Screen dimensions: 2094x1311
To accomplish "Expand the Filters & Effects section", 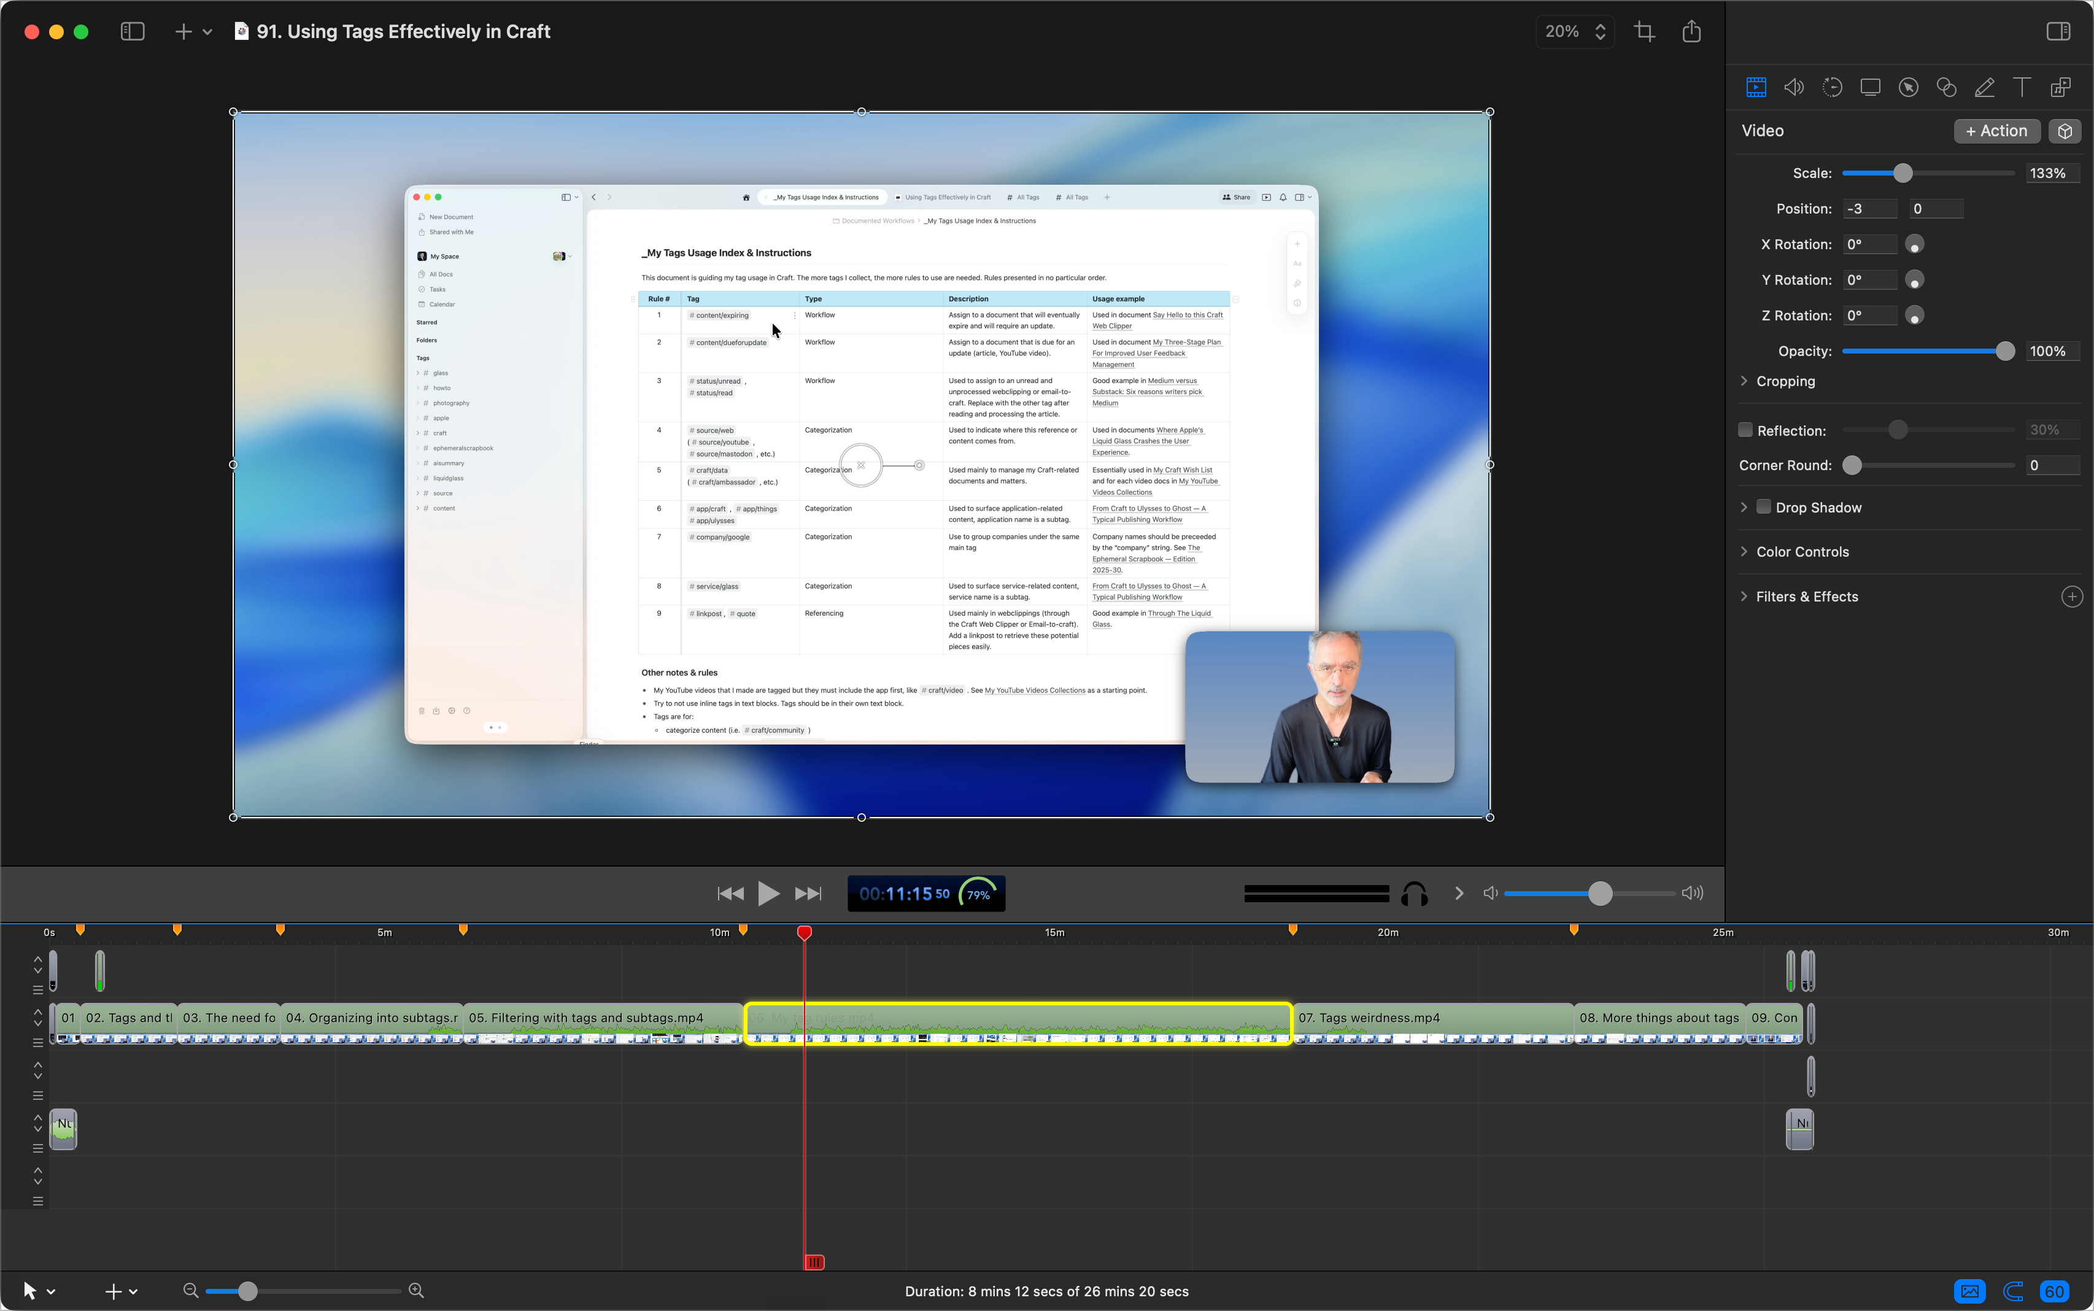I will (1744, 597).
